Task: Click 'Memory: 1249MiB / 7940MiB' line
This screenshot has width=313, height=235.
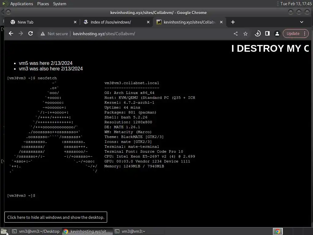Action: point(134,166)
